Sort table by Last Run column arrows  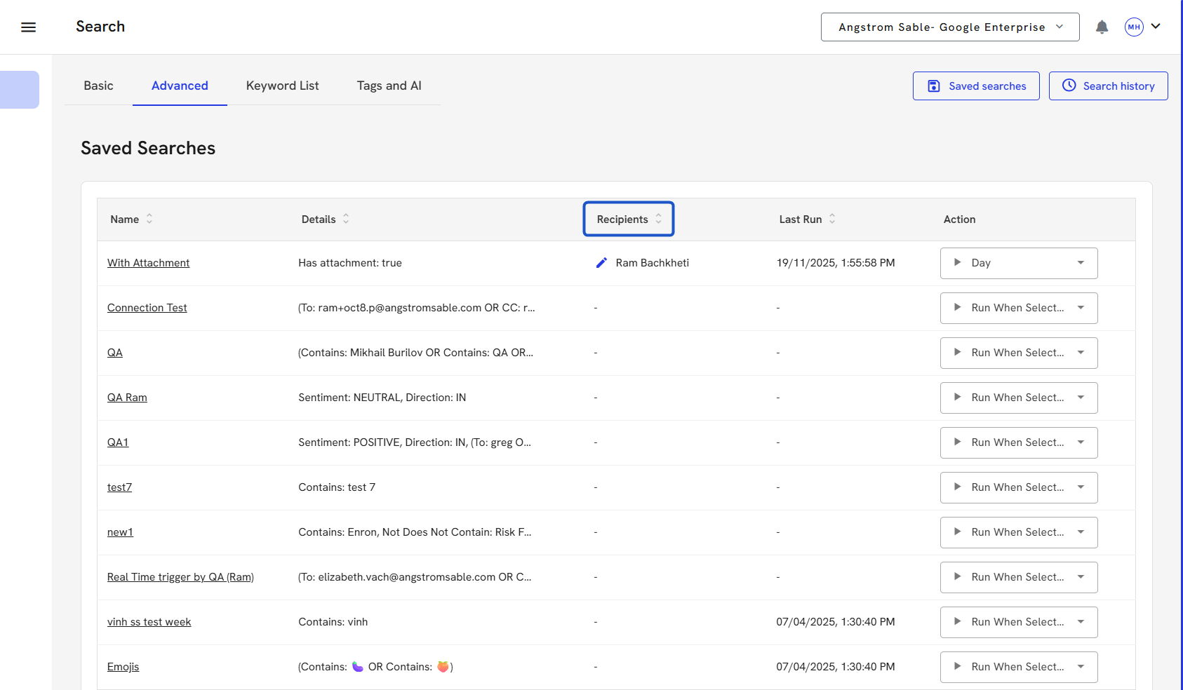[x=832, y=219]
